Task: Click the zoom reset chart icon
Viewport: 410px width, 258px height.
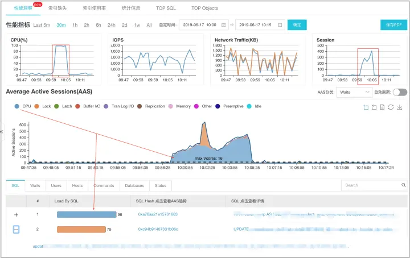Action: (x=374, y=107)
